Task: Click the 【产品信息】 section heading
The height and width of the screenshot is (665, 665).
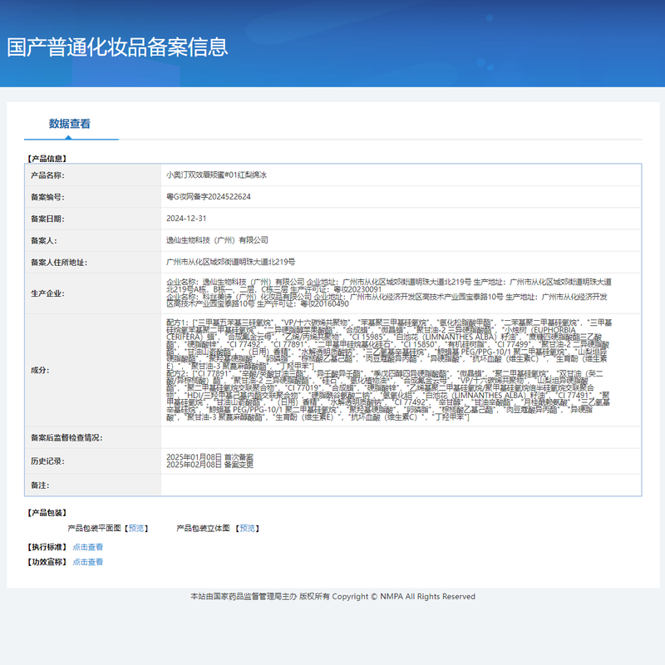Action: click(47, 158)
